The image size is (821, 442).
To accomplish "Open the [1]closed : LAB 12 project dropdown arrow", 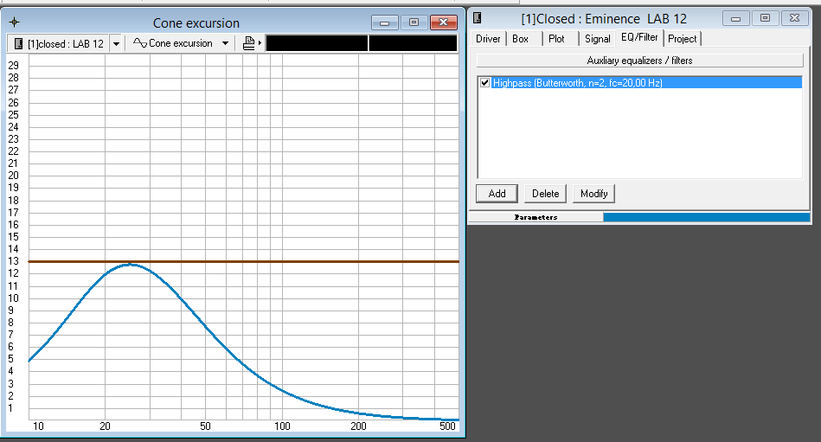I will coord(116,43).
